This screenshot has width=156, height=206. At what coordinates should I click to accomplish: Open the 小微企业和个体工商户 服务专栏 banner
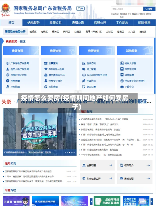click(x=136, y=201)
